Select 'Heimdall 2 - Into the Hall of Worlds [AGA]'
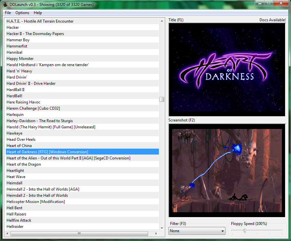This screenshot has width=291, height=241. point(82,189)
